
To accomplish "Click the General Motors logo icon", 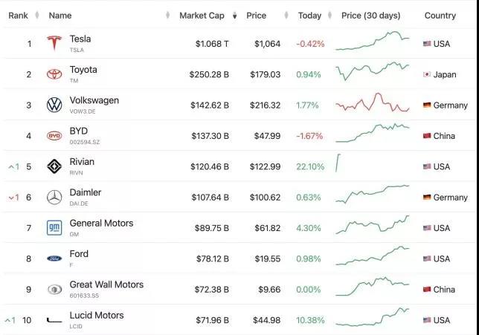I will (54, 228).
